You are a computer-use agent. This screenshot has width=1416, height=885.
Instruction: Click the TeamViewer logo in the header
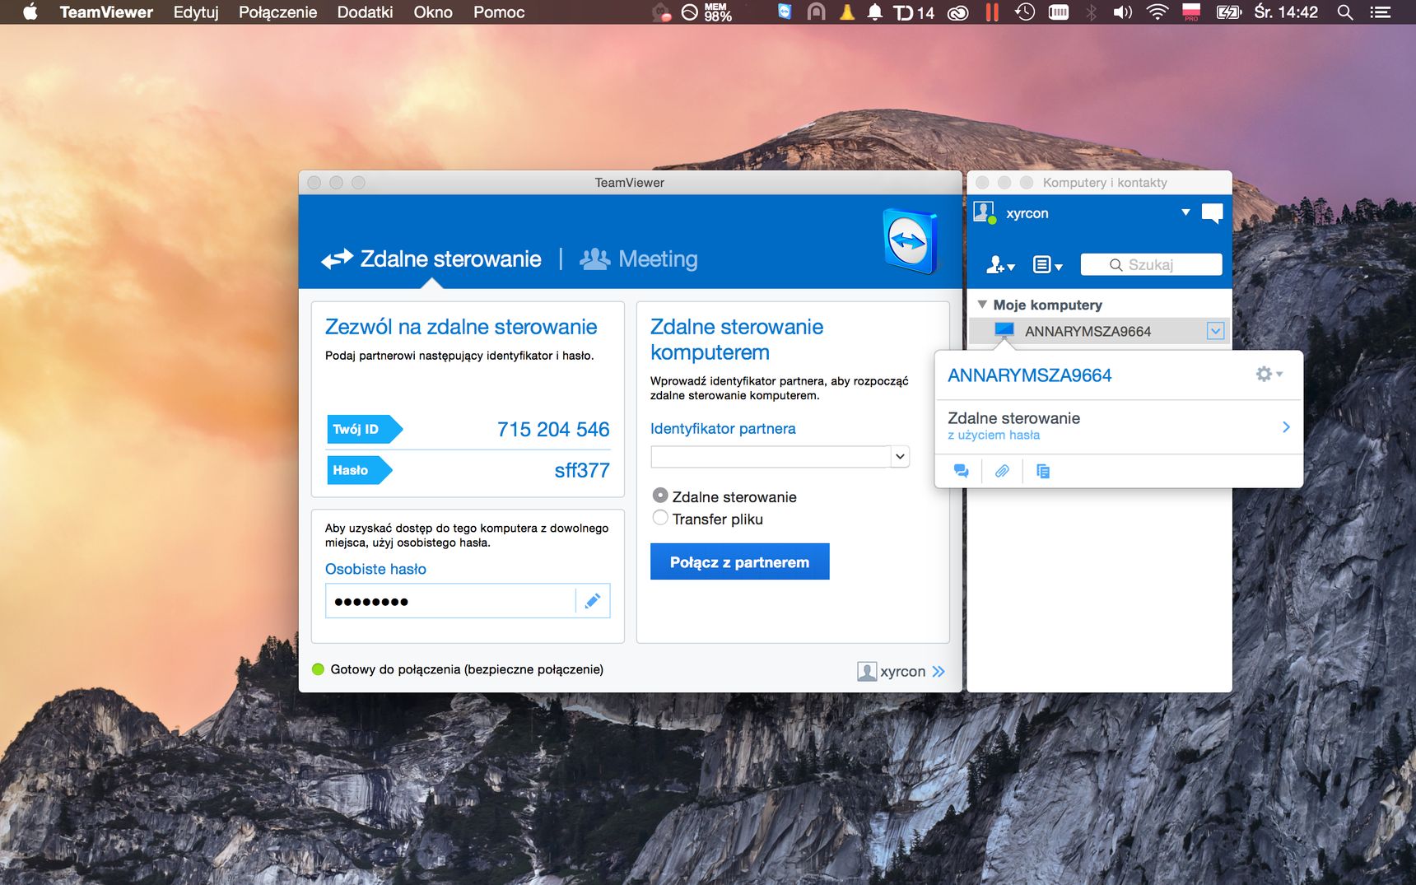coord(910,241)
